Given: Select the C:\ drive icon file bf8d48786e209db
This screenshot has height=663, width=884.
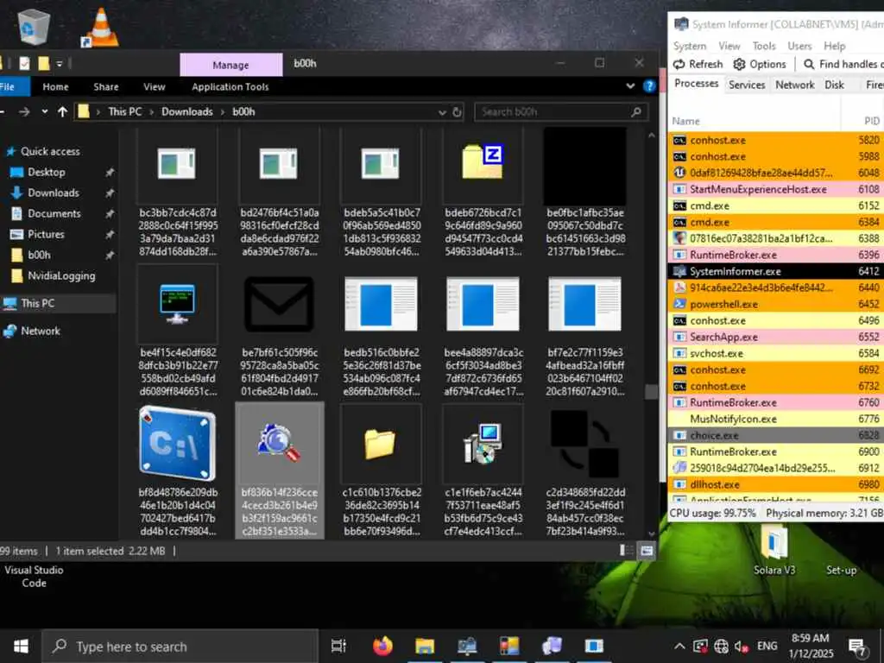Looking at the screenshot, I should coord(177,444).
